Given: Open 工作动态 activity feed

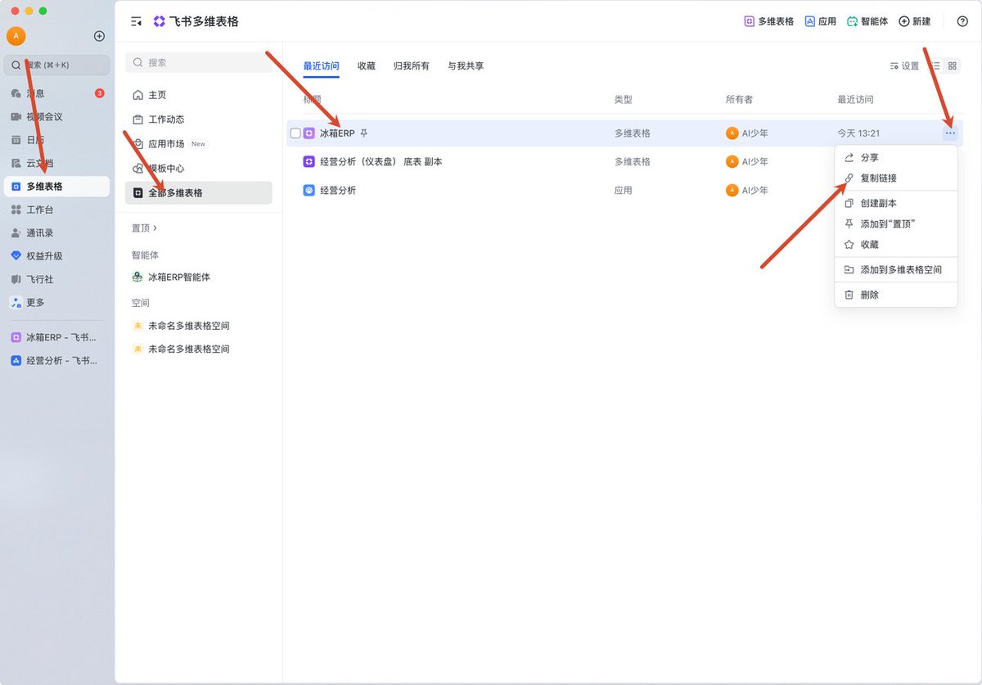Looking at the screenshot, I should pyautogui.click(x=198, y=119).
